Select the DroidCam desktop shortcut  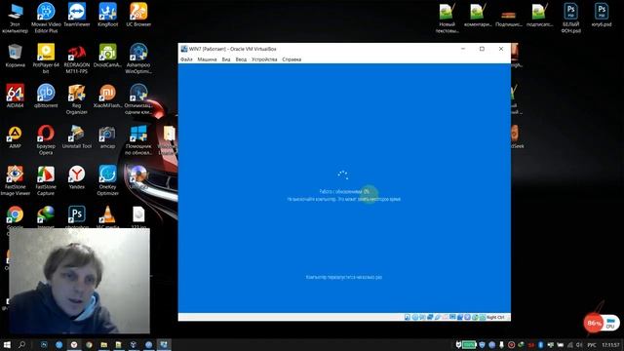click(x=107, y=56)
